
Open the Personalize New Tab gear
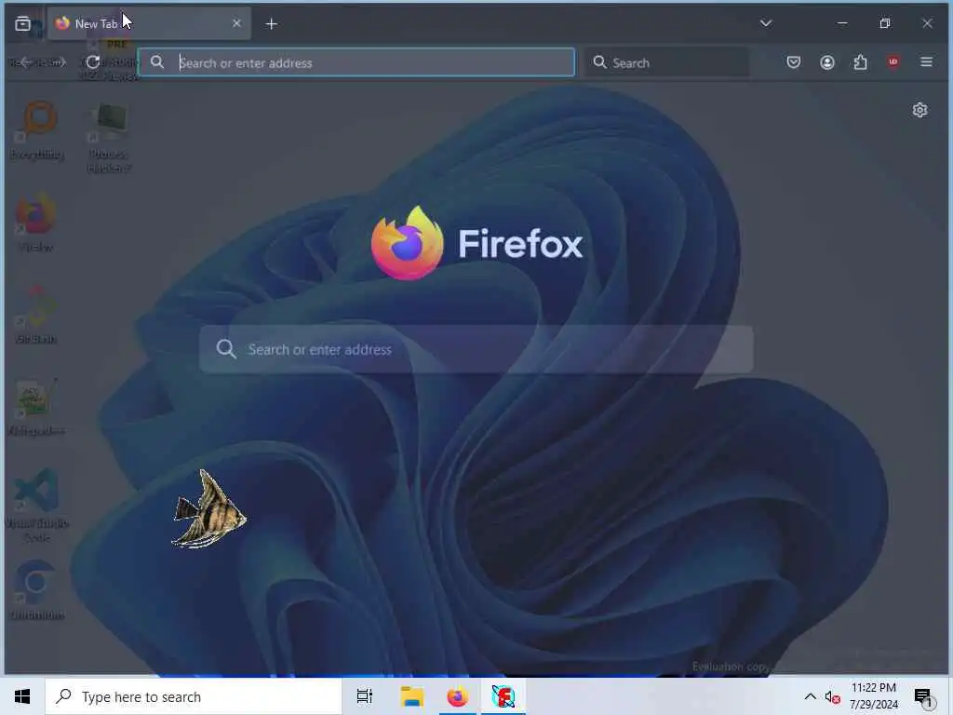point(919,110)
